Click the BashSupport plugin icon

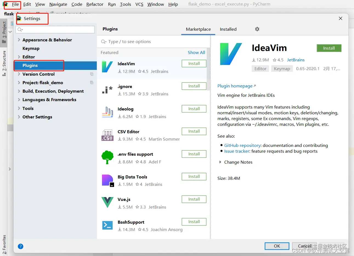tap(107, 225)
